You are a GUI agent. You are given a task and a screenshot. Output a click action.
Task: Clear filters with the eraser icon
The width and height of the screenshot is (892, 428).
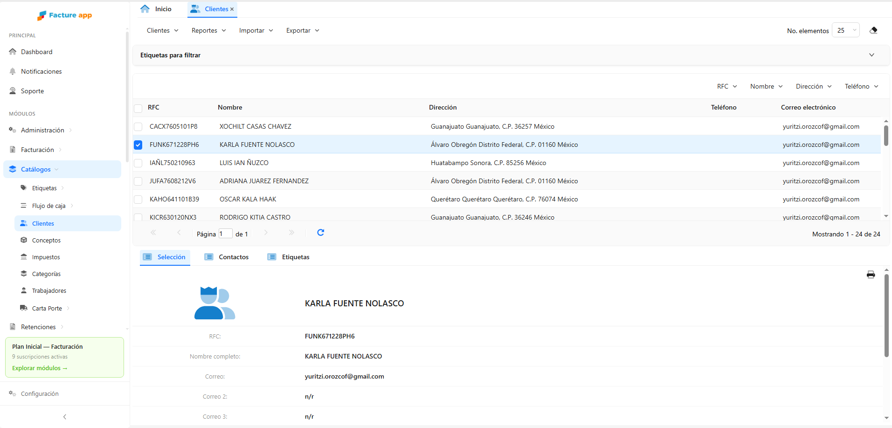(873, 30)
